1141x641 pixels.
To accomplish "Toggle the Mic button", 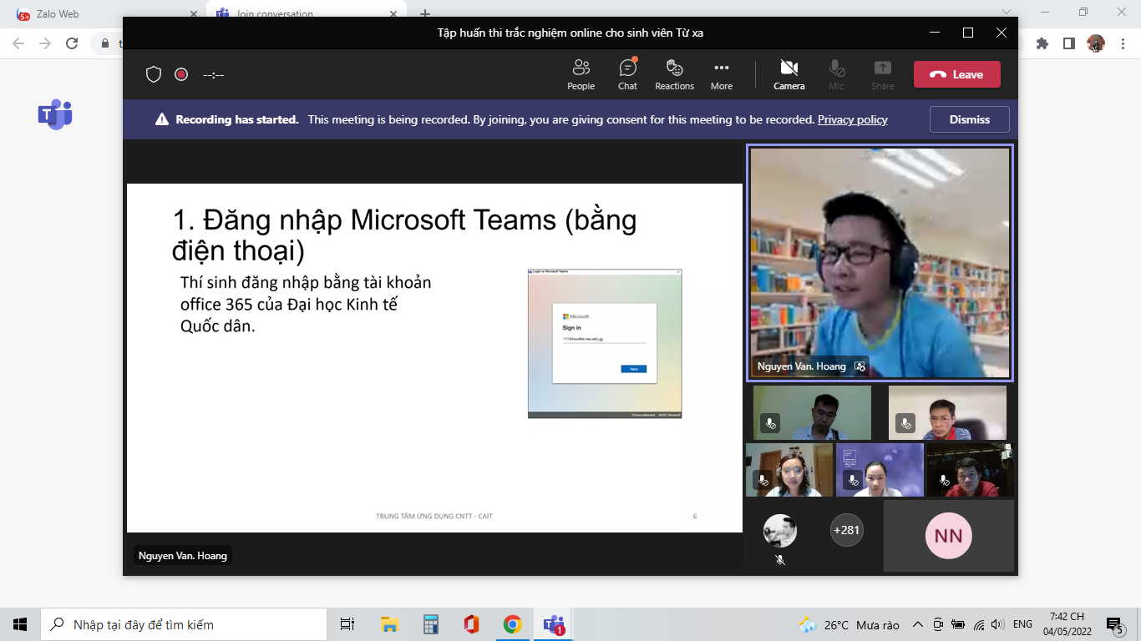I will tap(836, 74).
